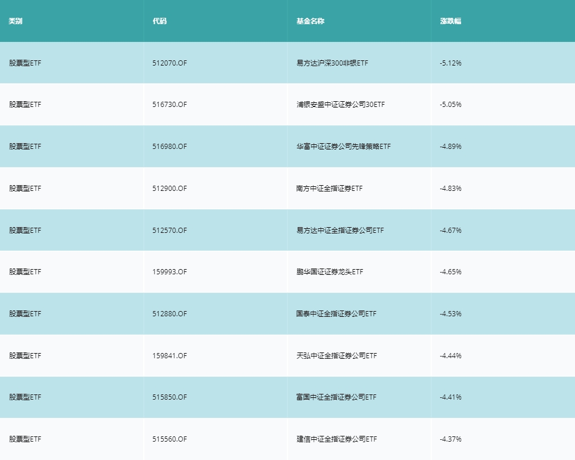Click the -4.83% change value
This screenshot has height=460, width=575.
[x=451, y=189]
